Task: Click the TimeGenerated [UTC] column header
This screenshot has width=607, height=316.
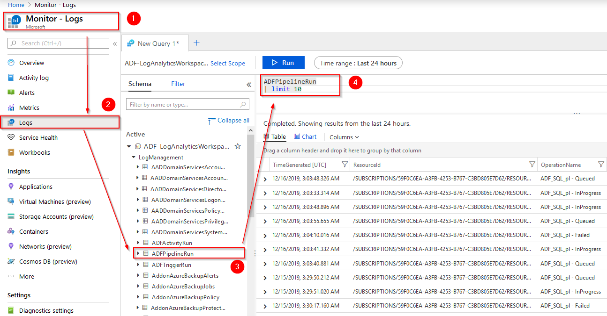Action: [x=300, y=165]
